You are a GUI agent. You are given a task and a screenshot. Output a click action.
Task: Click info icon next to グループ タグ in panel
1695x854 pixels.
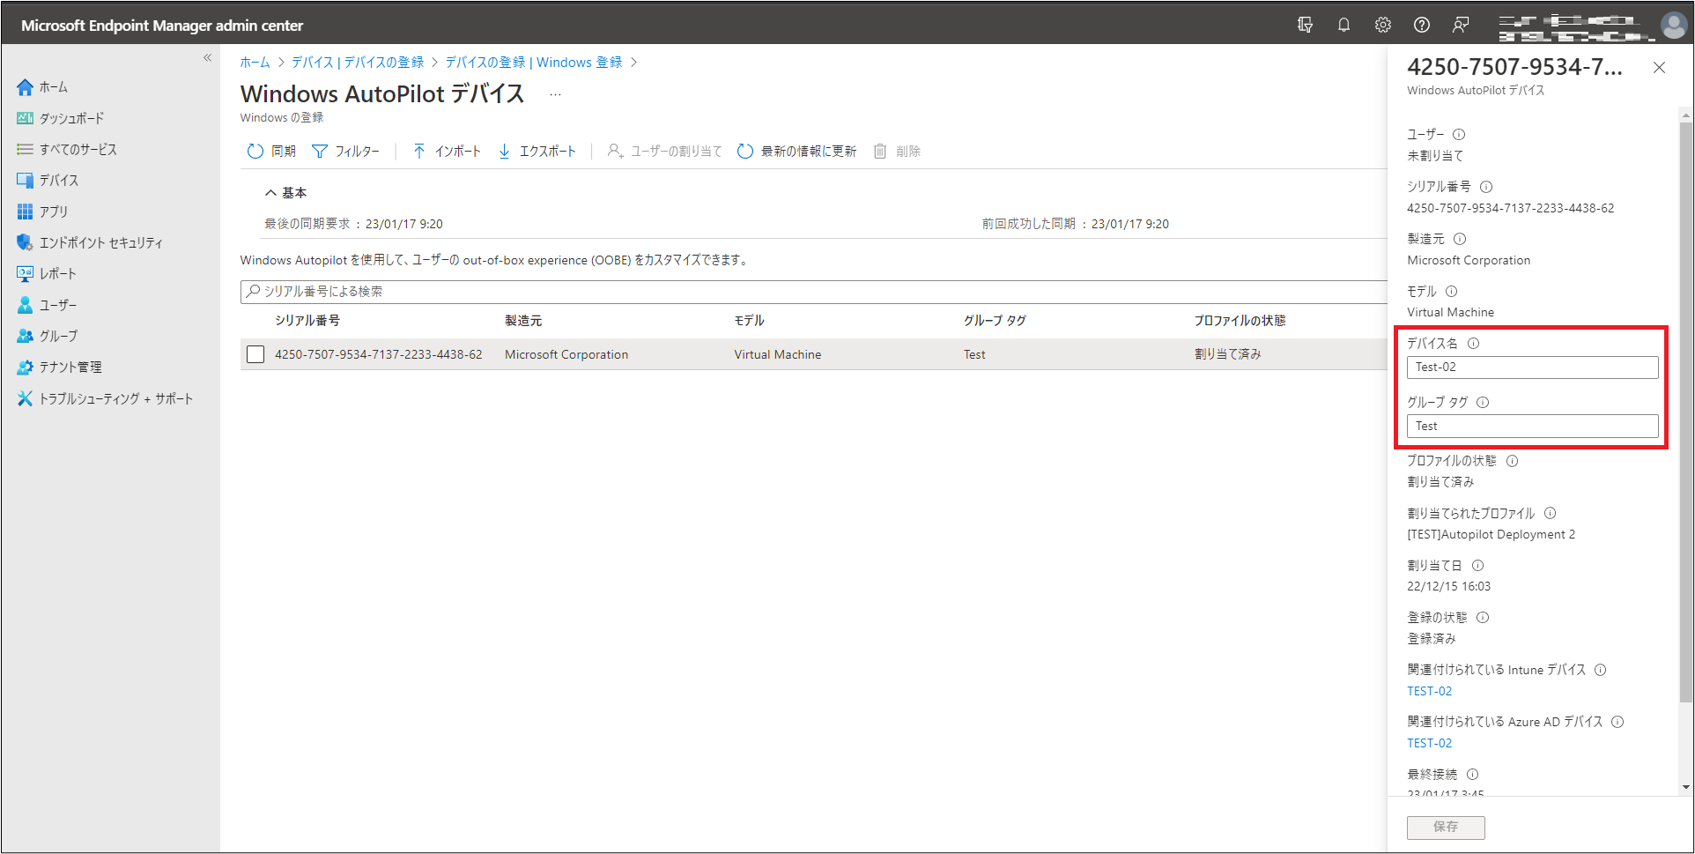[1483, 403]
